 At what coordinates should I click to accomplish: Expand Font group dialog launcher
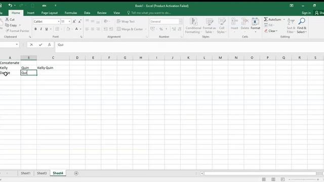(x=81, y=37)
